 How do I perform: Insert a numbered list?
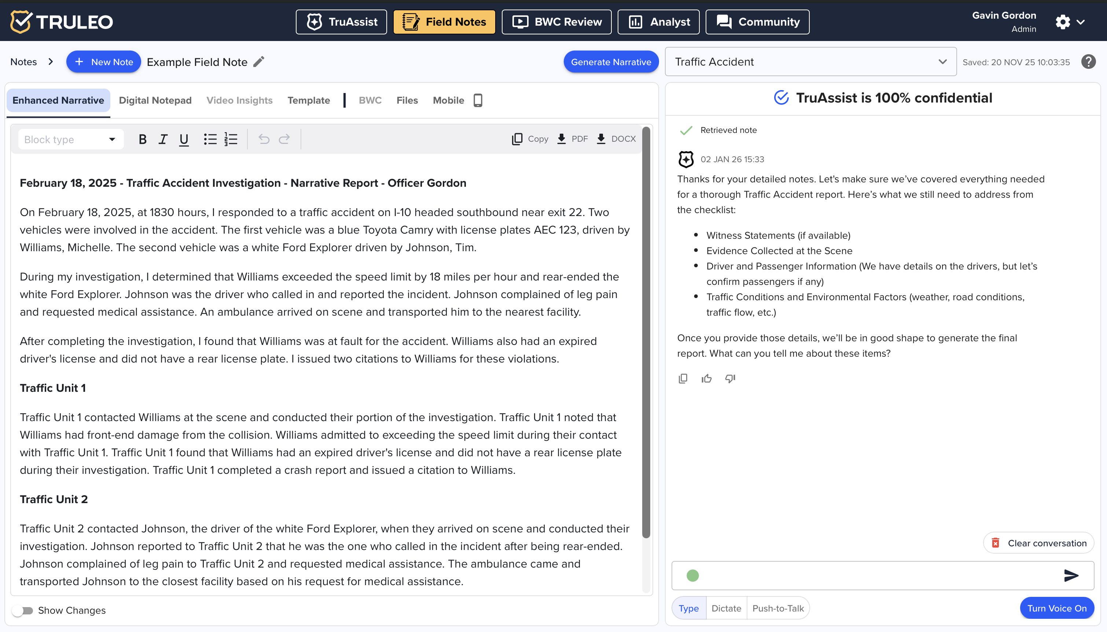231,139
